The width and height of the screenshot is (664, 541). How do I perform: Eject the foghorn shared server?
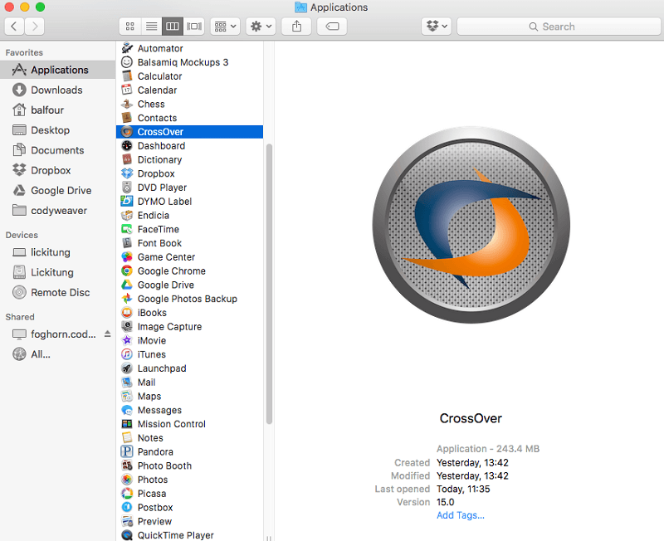coord(106,334)
